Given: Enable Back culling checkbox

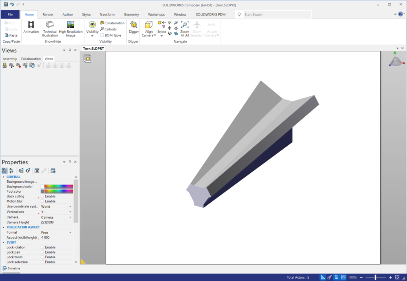Looking at the screenshot, I should tap(43, 196).
